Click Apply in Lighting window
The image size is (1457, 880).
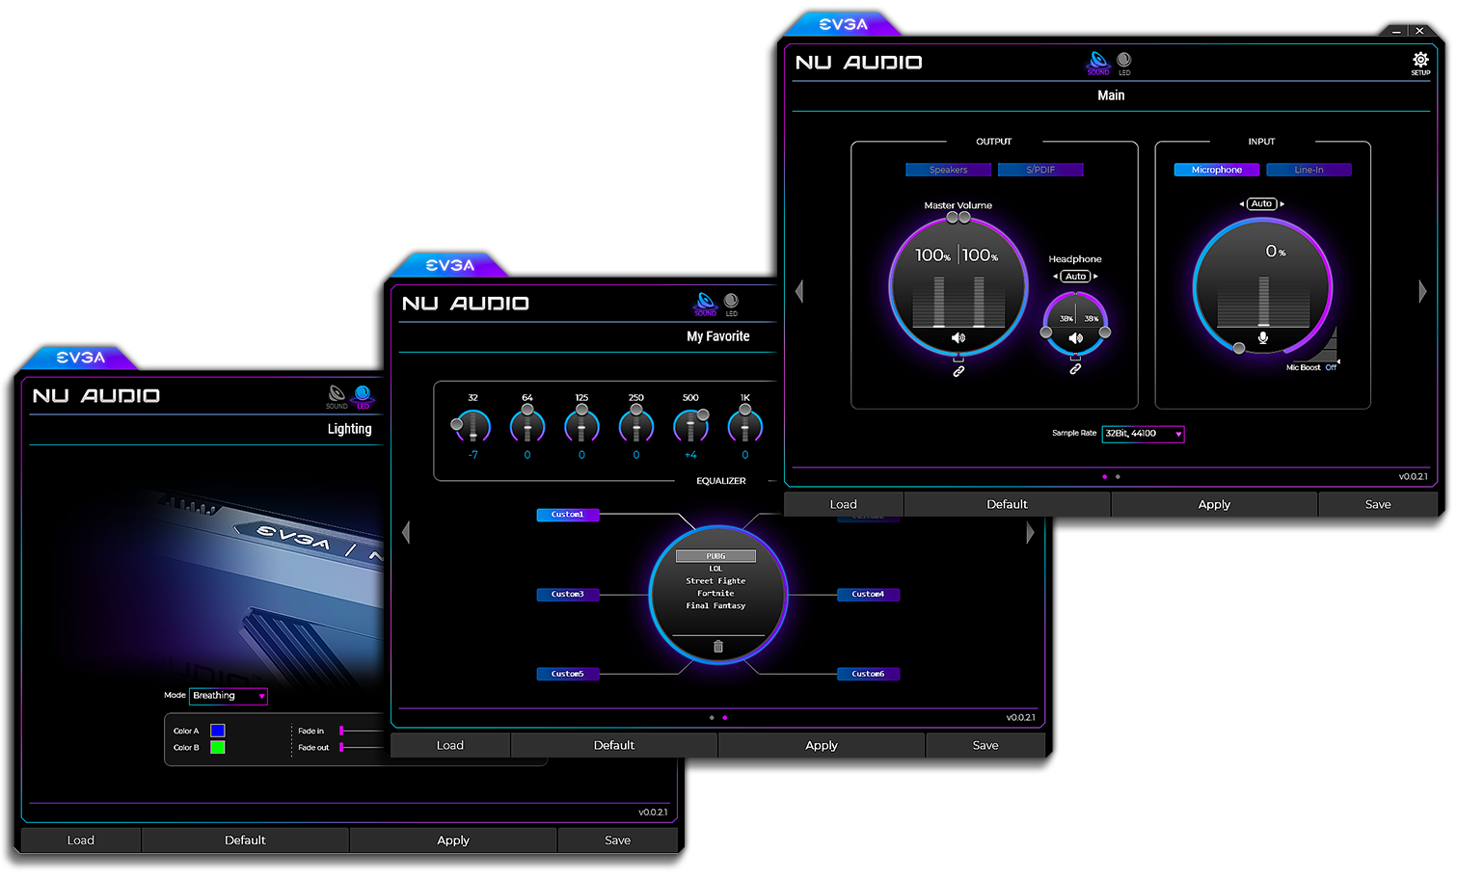coord(453,840)
